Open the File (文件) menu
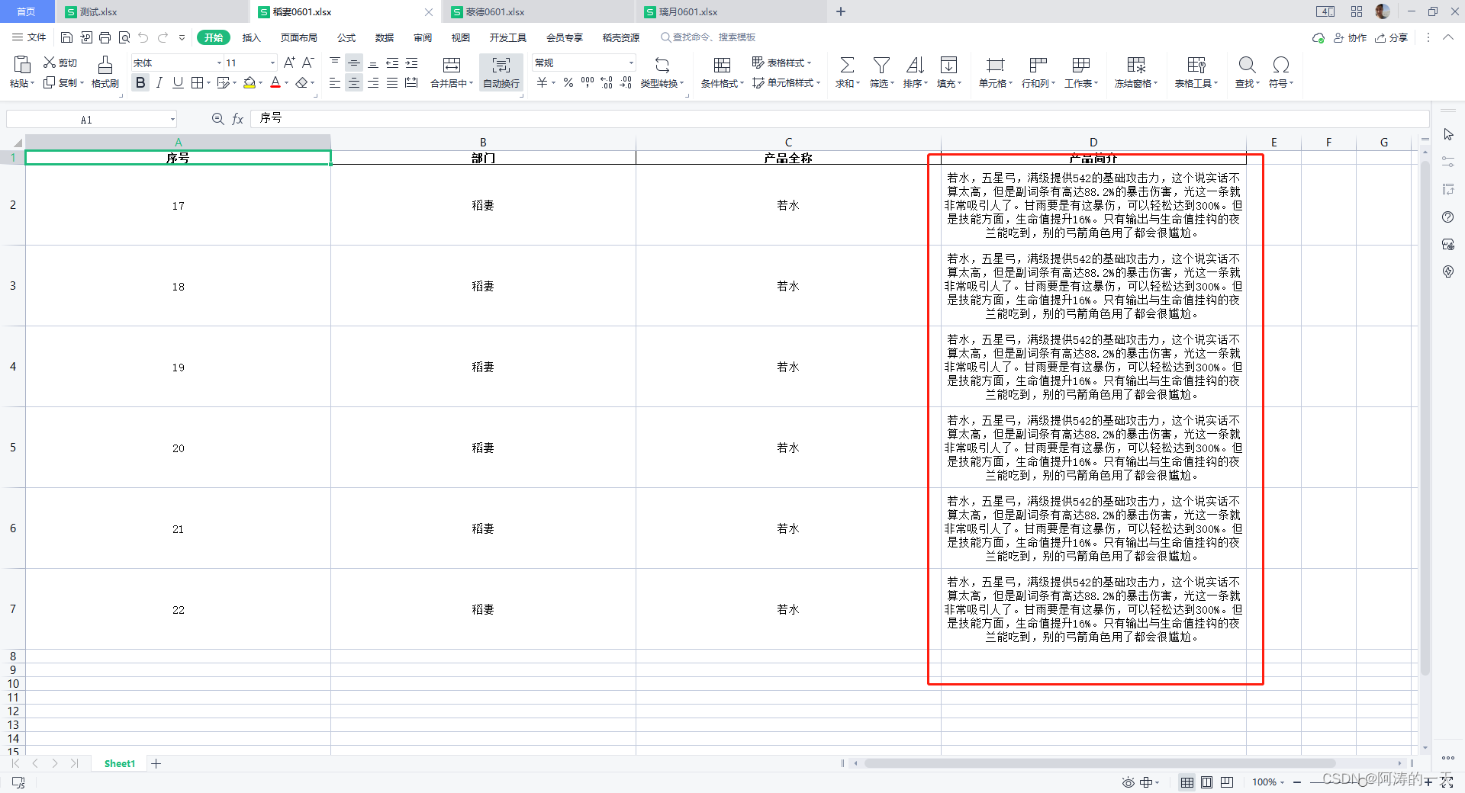 (30, 37)
